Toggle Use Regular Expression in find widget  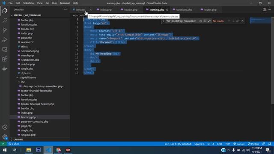pos(209,21)
